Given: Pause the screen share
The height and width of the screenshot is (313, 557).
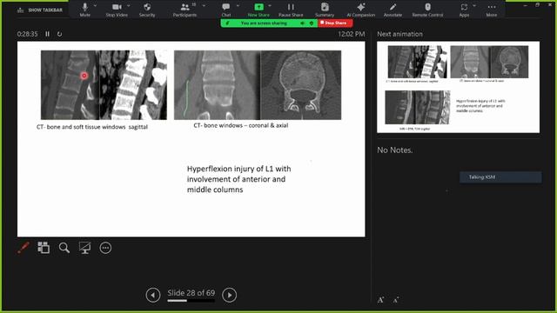Looking at the screenshot, I should tap(291, 10).
